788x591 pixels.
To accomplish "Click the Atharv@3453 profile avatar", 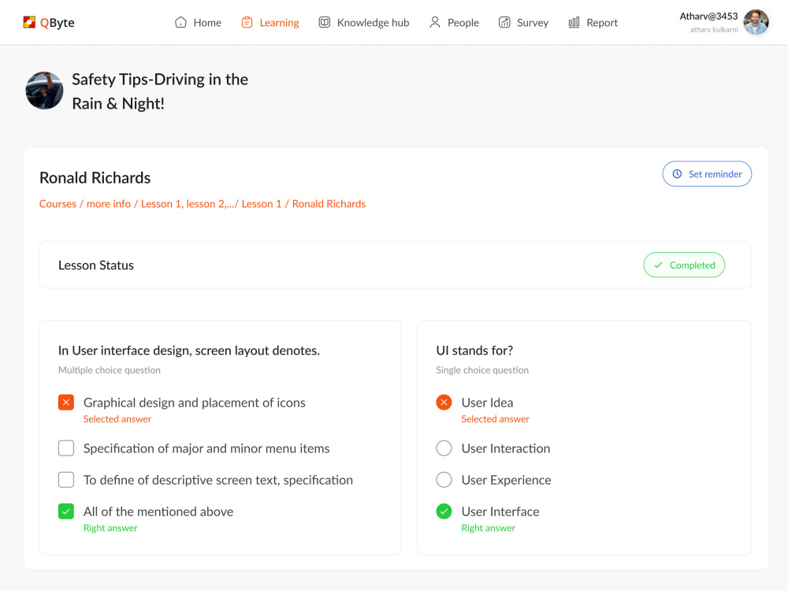I will tap(755, 22).
